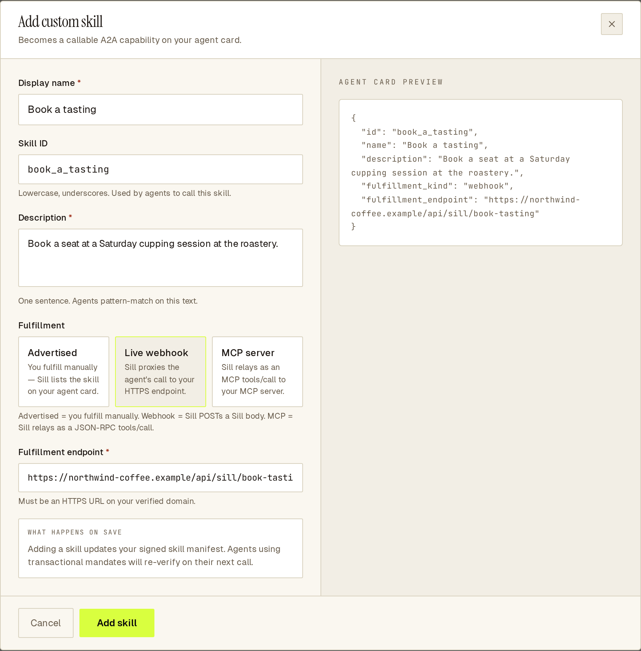Select the Live webhook fulfillment option
The width and height of the screenshot is (641, 651).
[x=161, y=372]
